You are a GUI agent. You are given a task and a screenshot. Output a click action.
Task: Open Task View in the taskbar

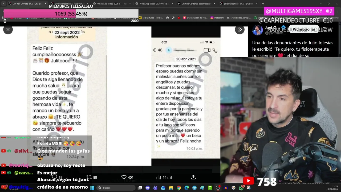140,188
